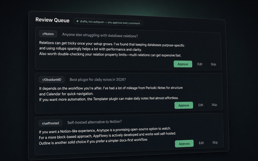Skip the r/ObsidianMD draft comment
The image size is (258, 161).
tap(214, 105)
